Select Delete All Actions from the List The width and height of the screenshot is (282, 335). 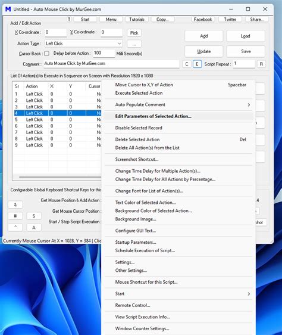(x=178, y=148)
